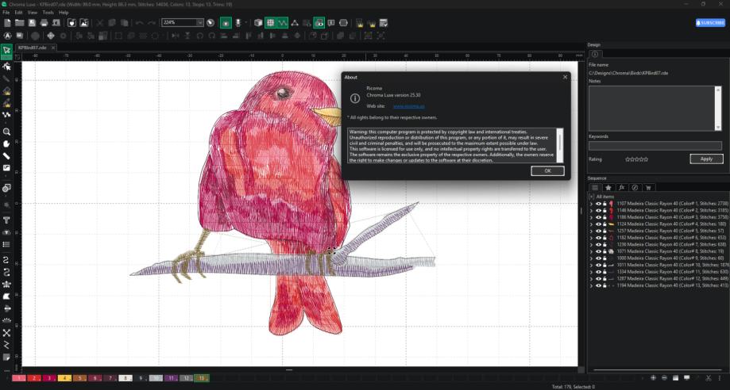The height and width of the screenshot is (390, 730).
Task: Toggle the grid display button in the toolbar
Action: coord(270,23)
